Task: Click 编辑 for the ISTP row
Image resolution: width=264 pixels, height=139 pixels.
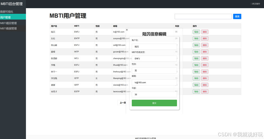Action: [196, 78]
